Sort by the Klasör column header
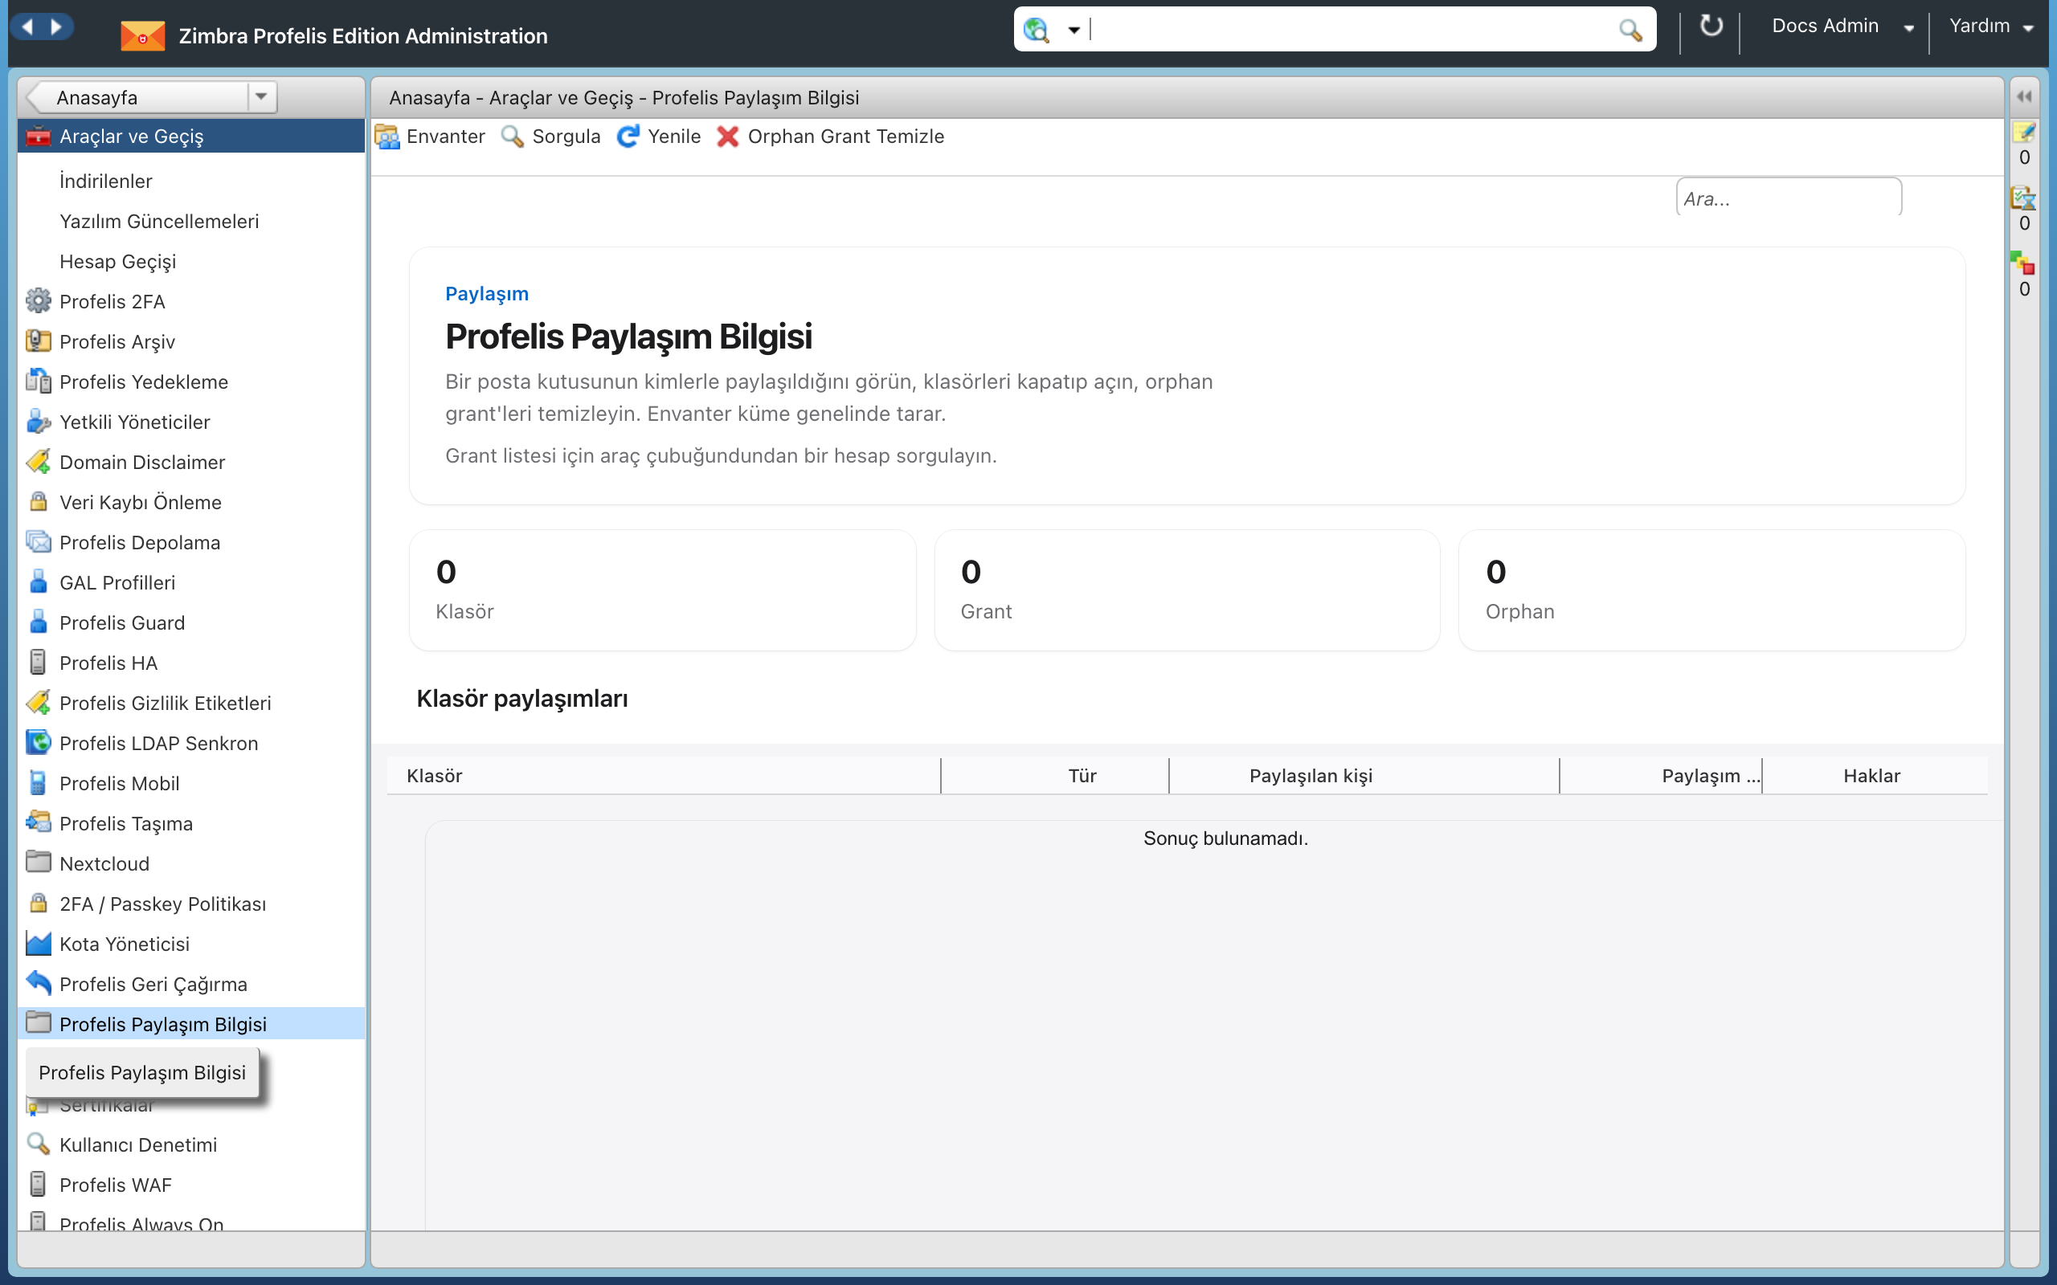This screenshot has width=2057, height=1285. coord(663,775)
